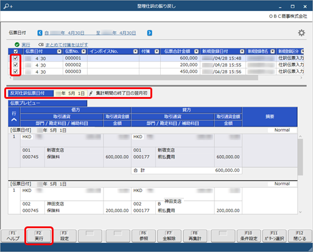Click the green check 実行 icon

point(17,45)
